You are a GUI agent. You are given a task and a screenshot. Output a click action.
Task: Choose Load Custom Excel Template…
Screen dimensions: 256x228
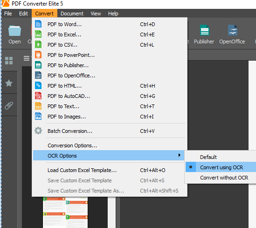[x=110, y=170]
